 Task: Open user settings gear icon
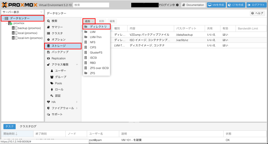coord(177,5)
